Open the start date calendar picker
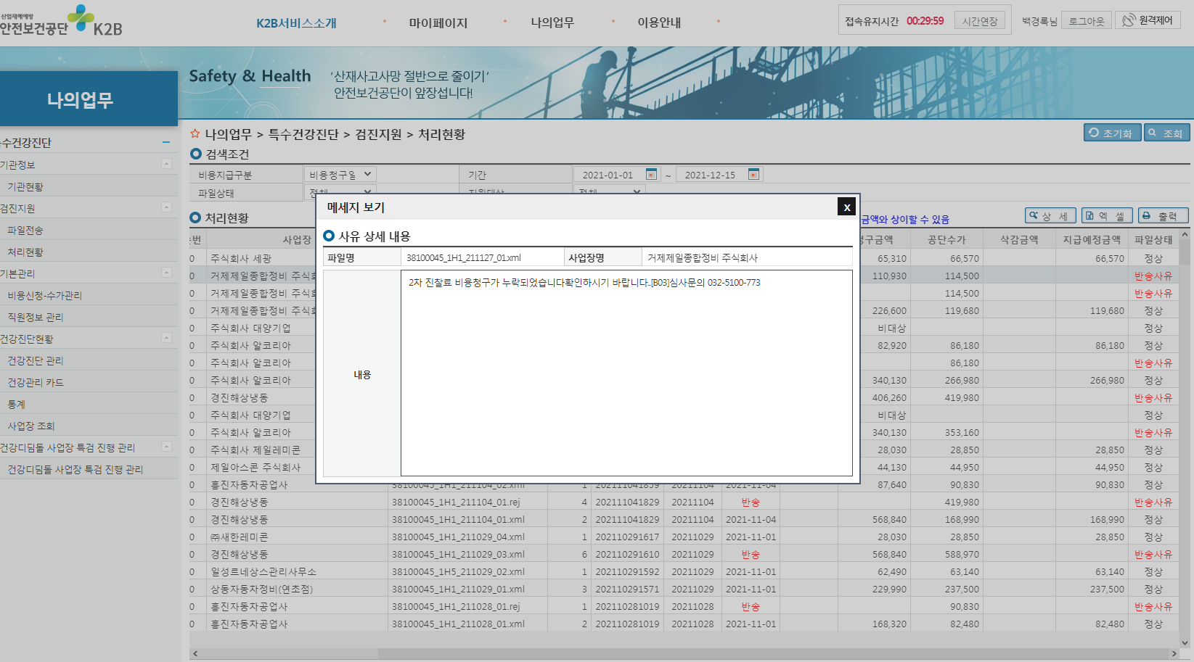The height and width of the screenshot is (662, 1194). (x=651, y=174)
